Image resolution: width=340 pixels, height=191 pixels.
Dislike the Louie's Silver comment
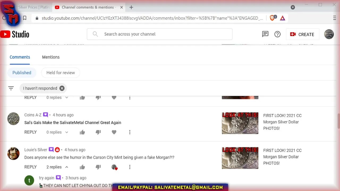[98, 167]
